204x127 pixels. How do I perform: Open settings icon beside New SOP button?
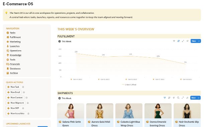point(23,108)
